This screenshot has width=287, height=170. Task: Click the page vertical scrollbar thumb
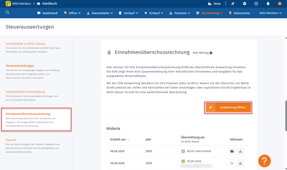(x=286, y=116)
